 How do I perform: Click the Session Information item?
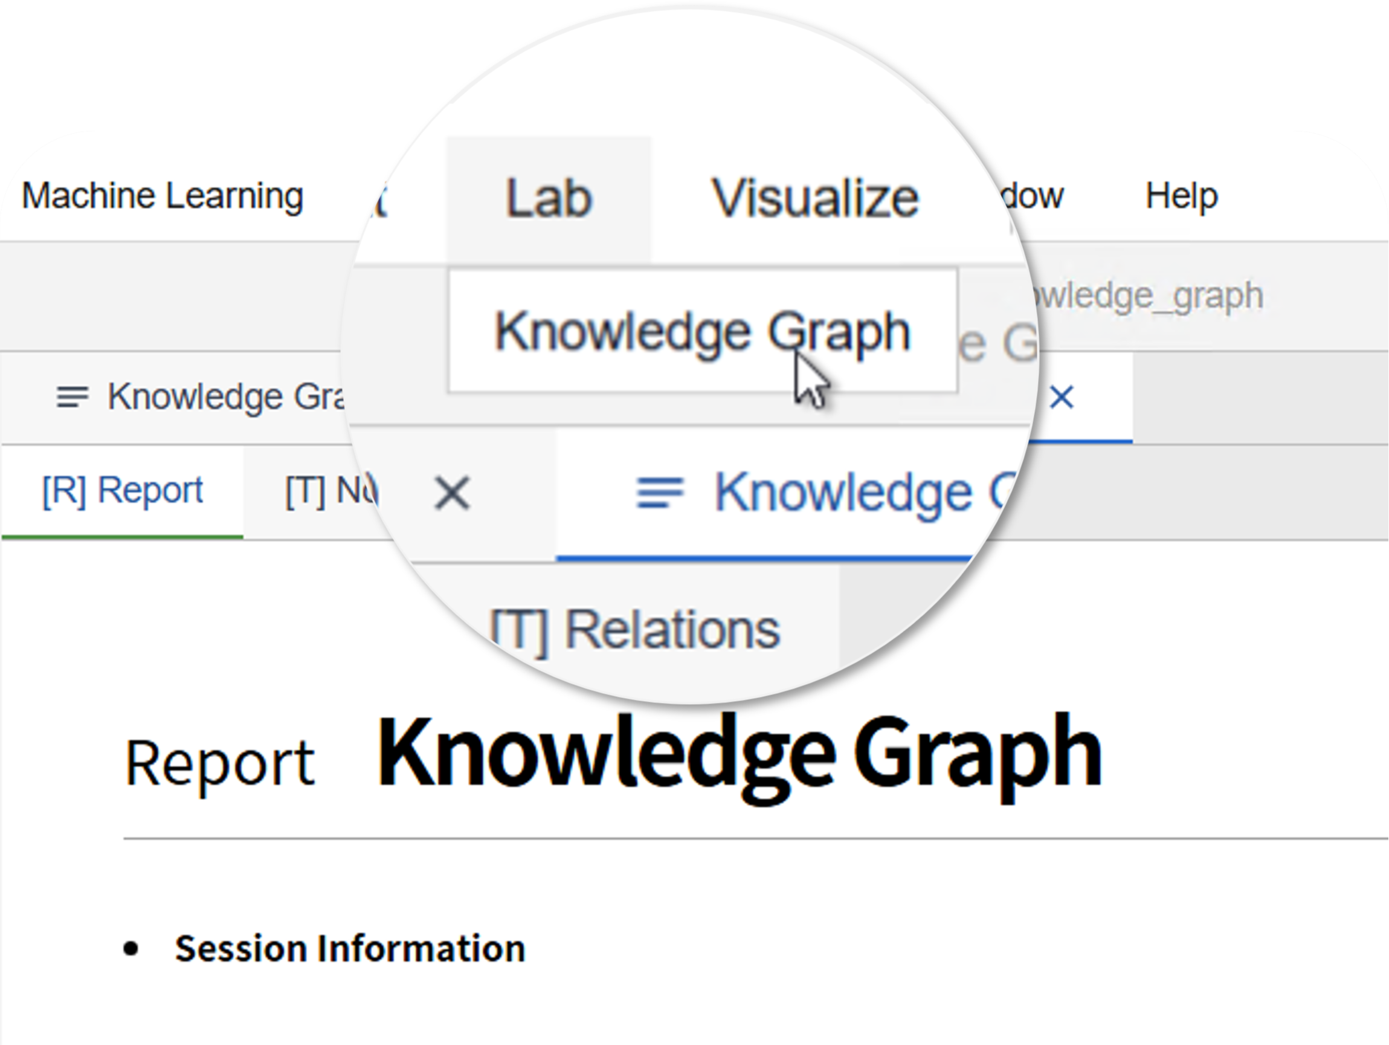tap(350, 948)
